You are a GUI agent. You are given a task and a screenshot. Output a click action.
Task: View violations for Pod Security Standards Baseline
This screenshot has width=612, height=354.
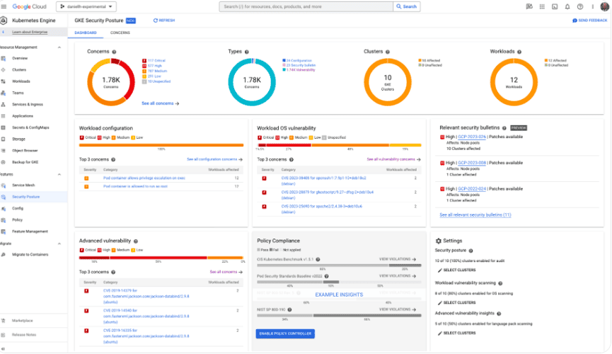click(398, 276)
